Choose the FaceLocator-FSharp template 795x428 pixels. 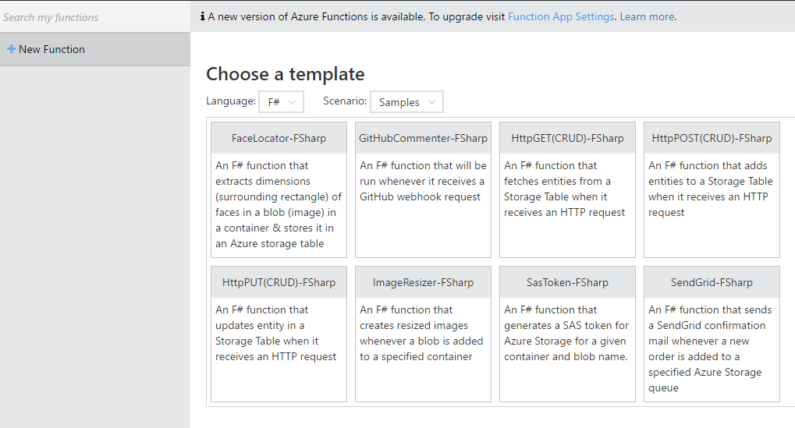279,139
